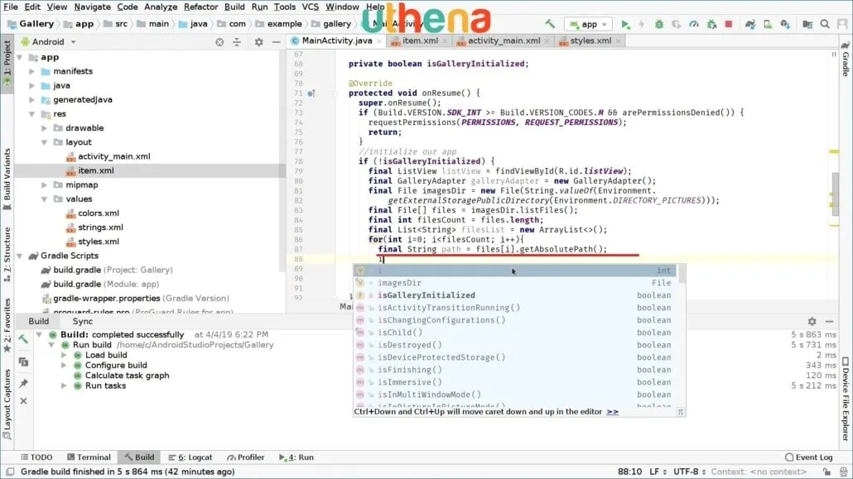Open Project panel settings gear
This screenshot has height=479, width=853.
[x=259, y=42]
